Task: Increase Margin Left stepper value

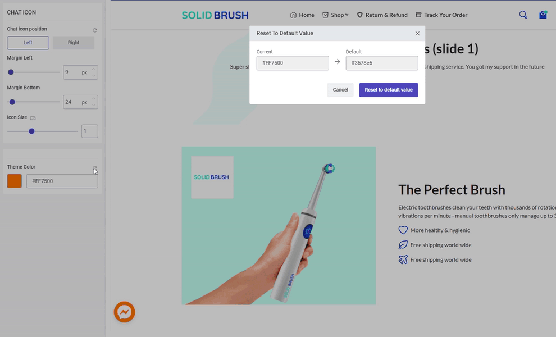Action: (94, 69)
